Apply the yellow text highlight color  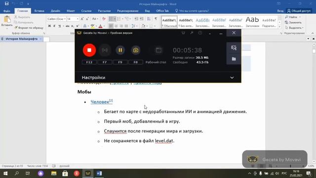coord(92,26)
